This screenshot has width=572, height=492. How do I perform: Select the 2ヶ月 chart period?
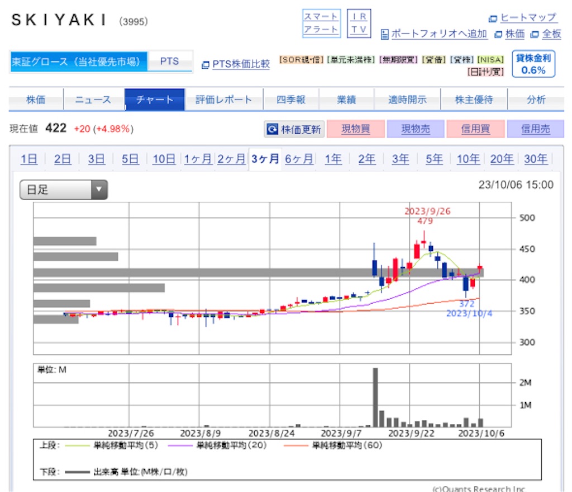pos(231,159)
